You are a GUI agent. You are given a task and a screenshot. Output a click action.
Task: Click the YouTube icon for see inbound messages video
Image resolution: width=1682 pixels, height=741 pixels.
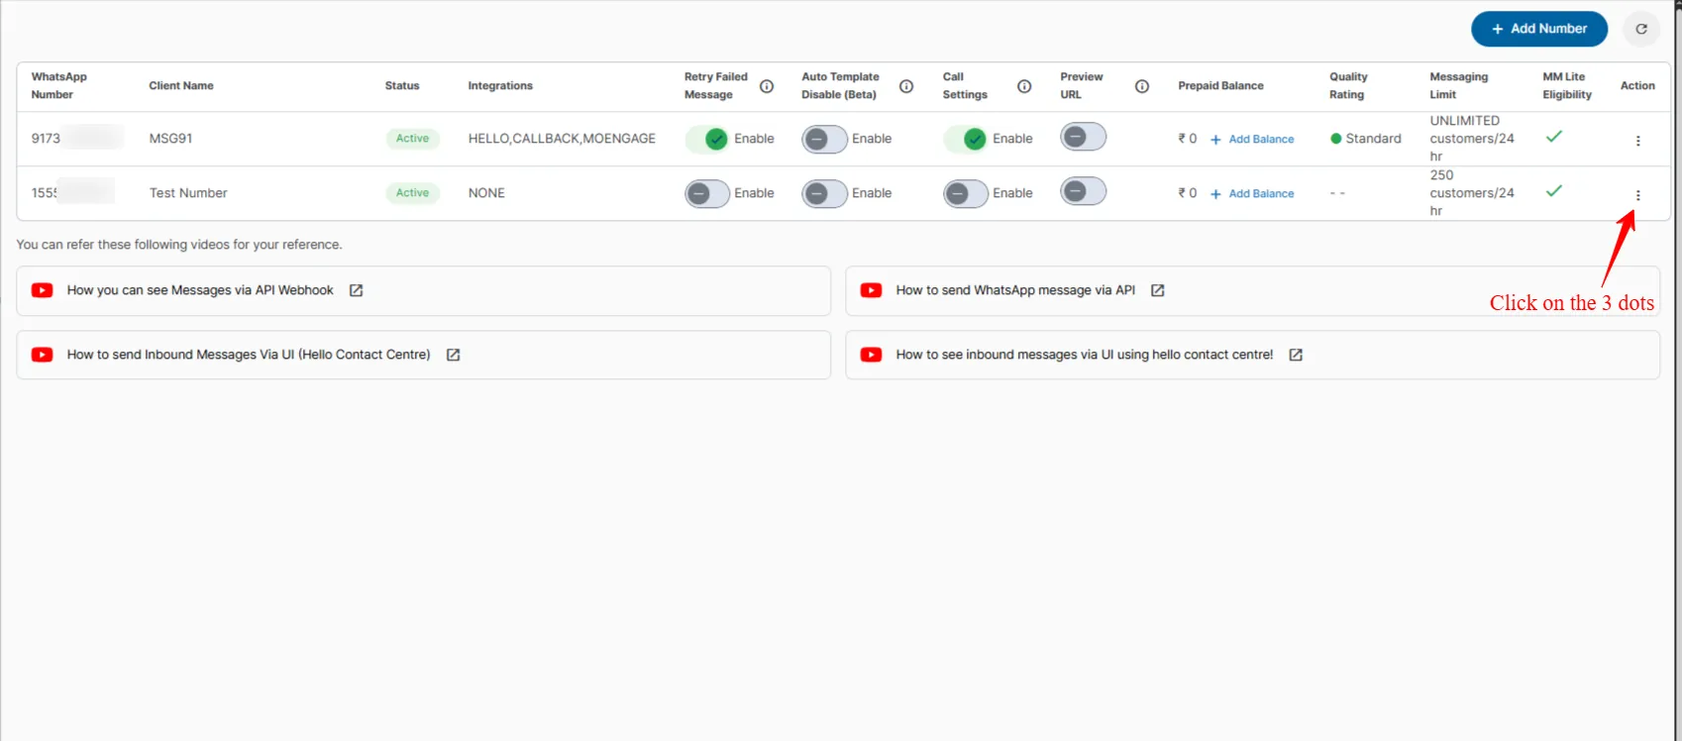pyautogui.click(x=871, y=355)
